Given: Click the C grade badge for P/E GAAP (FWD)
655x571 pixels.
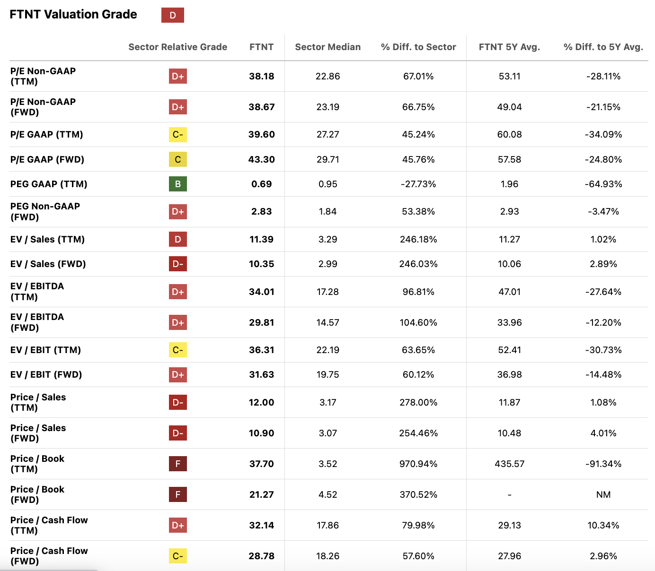Looking at the screenshot, I should pyautogui.click(x=178, y=159).
